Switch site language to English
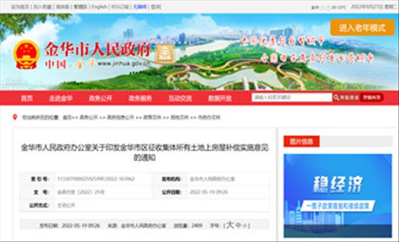The width and height of the screenshot is (399, 242). coord(99,7)
